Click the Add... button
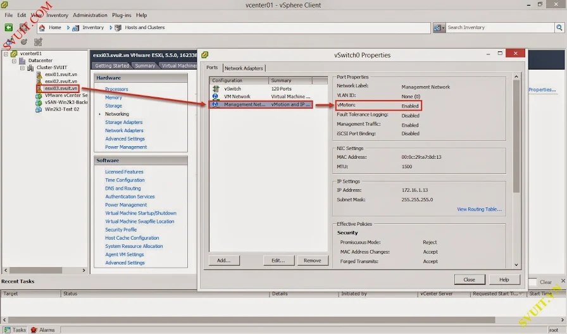Screen dimensions: 567x334 [224, 260]
